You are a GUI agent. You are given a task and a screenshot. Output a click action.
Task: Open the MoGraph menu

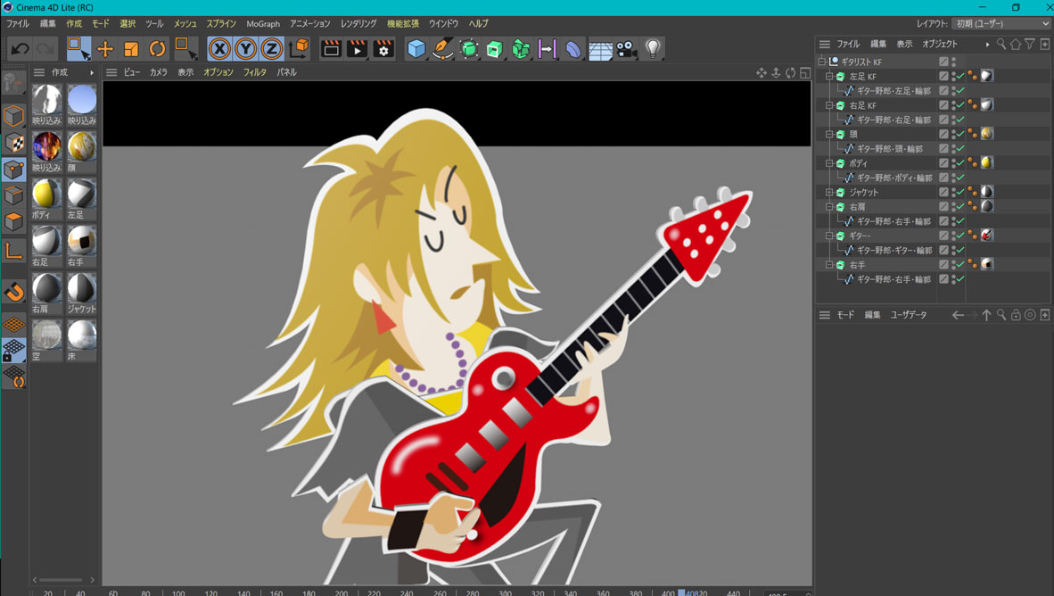263,24
